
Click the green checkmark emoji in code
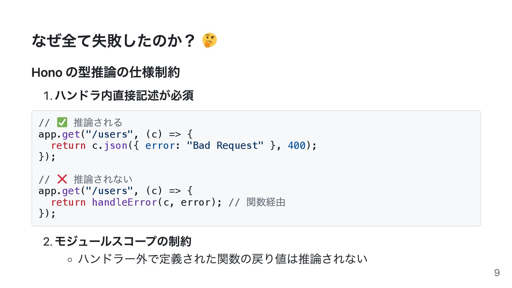62,122
